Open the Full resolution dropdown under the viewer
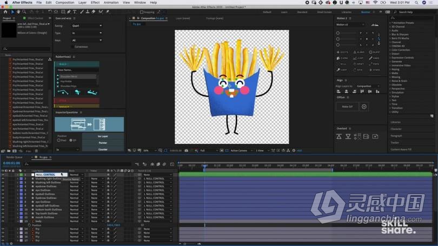This screenshot has height=246, width=438. point(208,150)
